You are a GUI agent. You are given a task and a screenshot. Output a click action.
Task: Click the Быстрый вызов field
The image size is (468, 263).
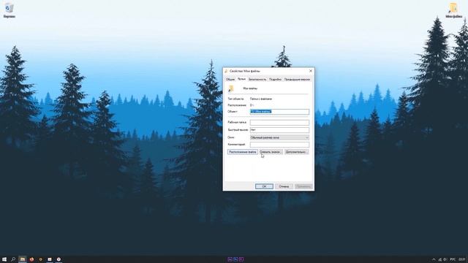tap(279, 130)
